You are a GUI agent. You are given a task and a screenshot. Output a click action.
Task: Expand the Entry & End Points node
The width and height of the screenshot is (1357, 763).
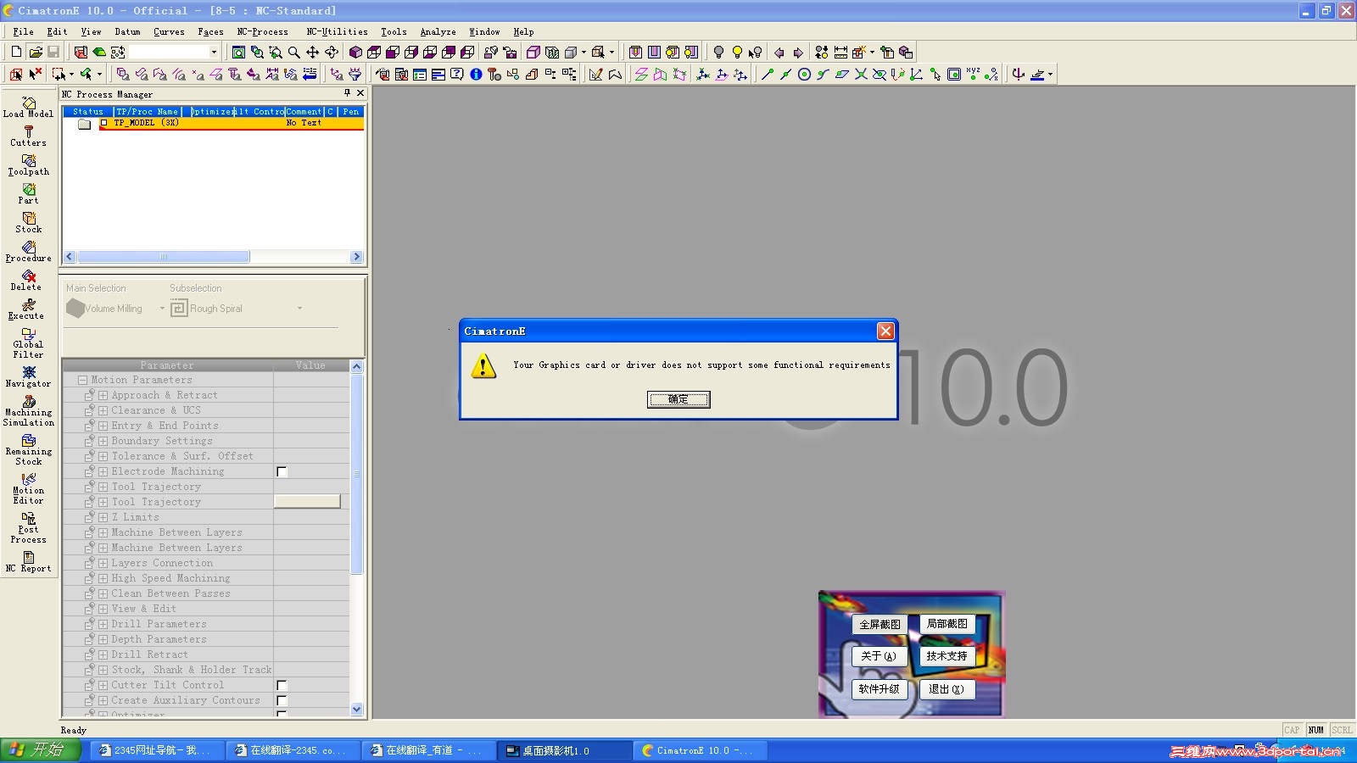pyautogui.click(x=103, y=426)
